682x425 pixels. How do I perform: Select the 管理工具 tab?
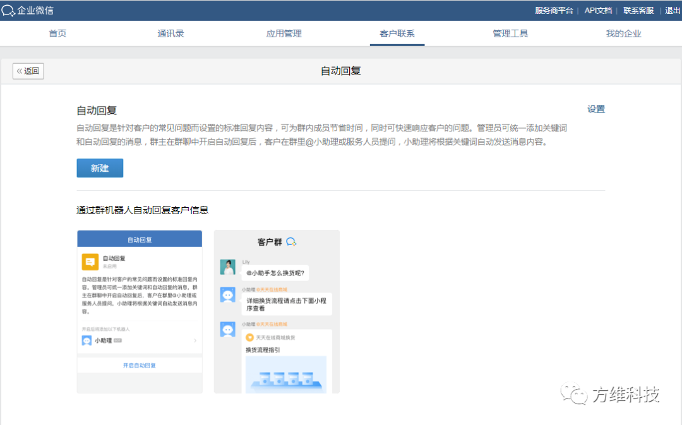coord(510,33)
